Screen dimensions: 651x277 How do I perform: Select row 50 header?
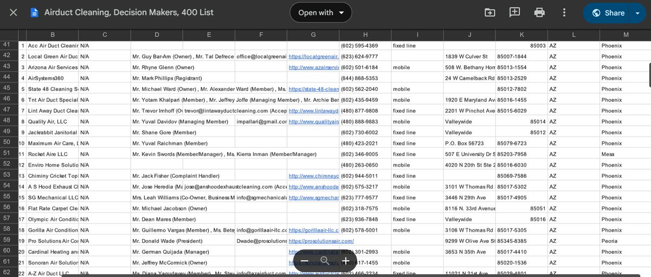point(7,143)
